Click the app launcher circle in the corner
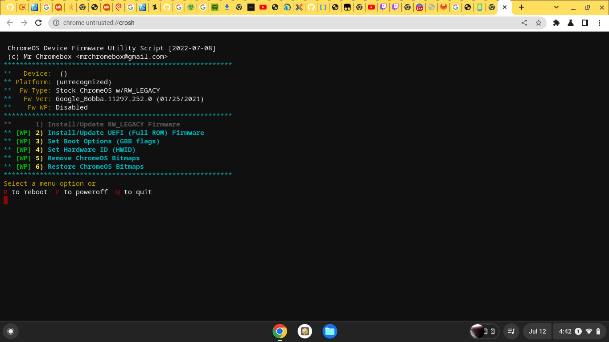Image resolution: width=609 pixels, height=342 pixels. coord(11,331)
